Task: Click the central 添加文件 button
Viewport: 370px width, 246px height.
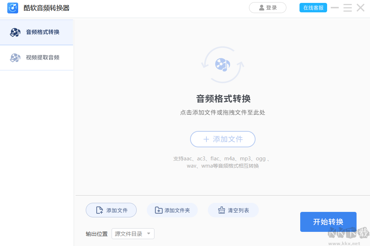Action: 222,139
